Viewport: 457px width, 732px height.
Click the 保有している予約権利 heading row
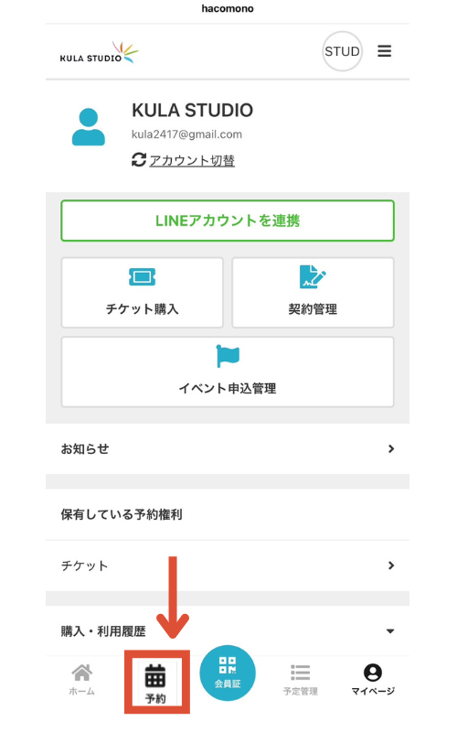pyautogui.click(x=228, y=514)
